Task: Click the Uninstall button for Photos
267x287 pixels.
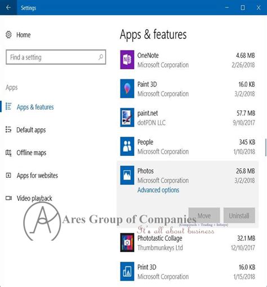Action: click(x=239, y=216)
